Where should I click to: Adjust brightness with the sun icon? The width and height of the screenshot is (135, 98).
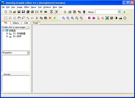pyautogui.click(x=125, y=18)
